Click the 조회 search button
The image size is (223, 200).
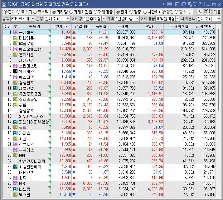coord(208,12)
